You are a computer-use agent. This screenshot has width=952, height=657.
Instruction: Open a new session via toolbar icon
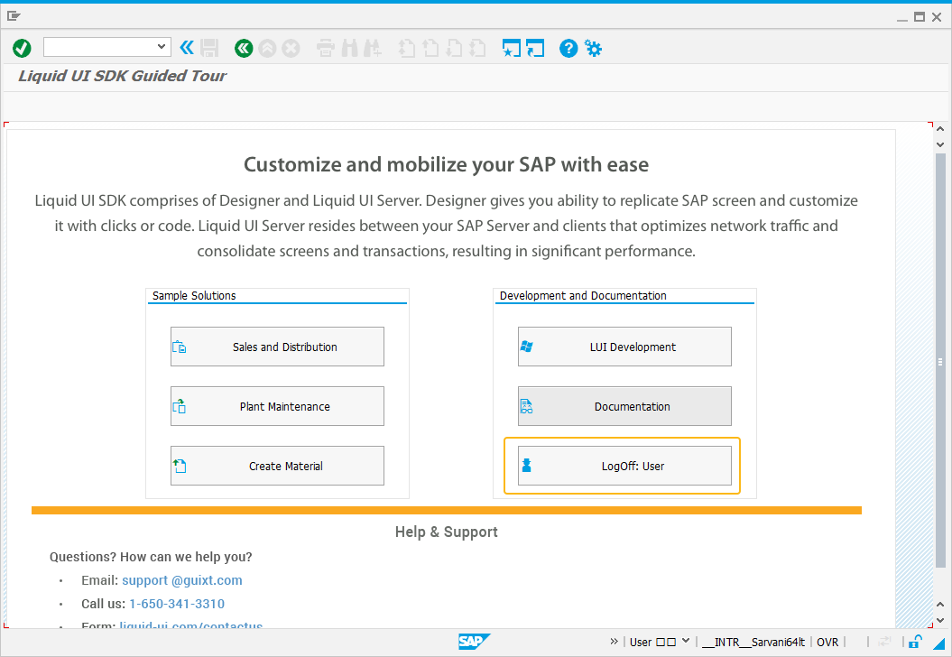click(x=512, y=48)
